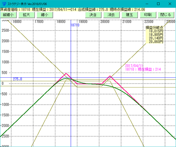Click the 1000 y-axis label

(x=5, y=62)
